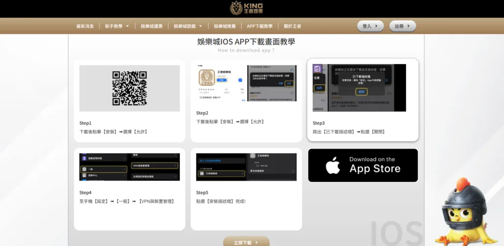504x246 pixels.
Task: Click the 立即下載 button
Action: pyautogui.click(x=246, y=242)
